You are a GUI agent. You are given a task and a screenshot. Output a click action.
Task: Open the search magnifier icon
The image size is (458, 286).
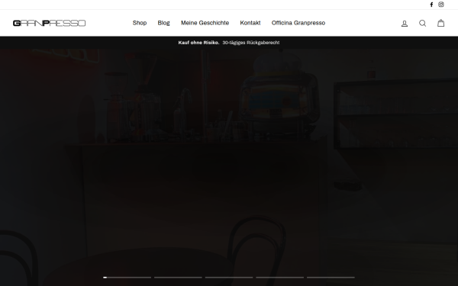point(422,24)
